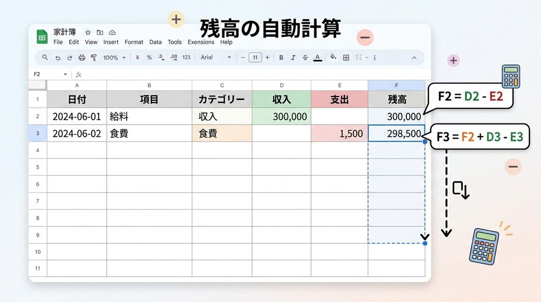Open the Format menu
This screenshot has height=302, width=541.
coord(134,42)
